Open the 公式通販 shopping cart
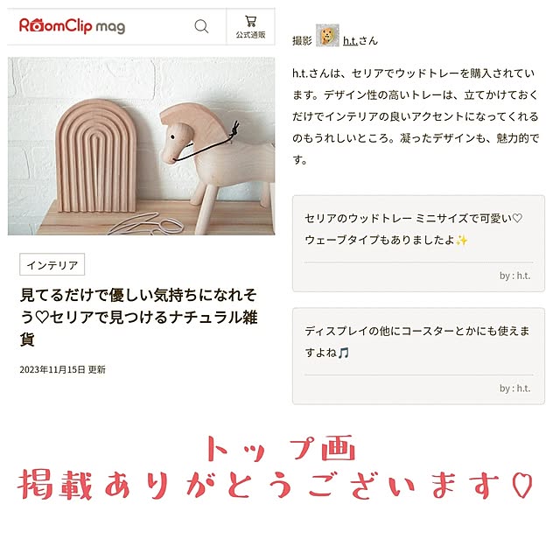Image resolution: width=560 pixels, height=560 pixels. click(250, 27)
